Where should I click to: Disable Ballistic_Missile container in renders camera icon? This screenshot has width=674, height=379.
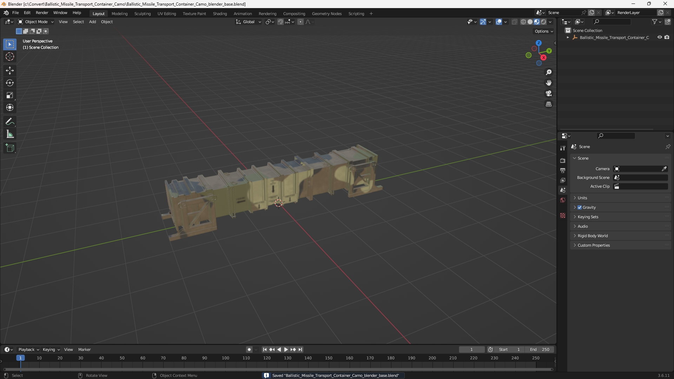(667, 37)
